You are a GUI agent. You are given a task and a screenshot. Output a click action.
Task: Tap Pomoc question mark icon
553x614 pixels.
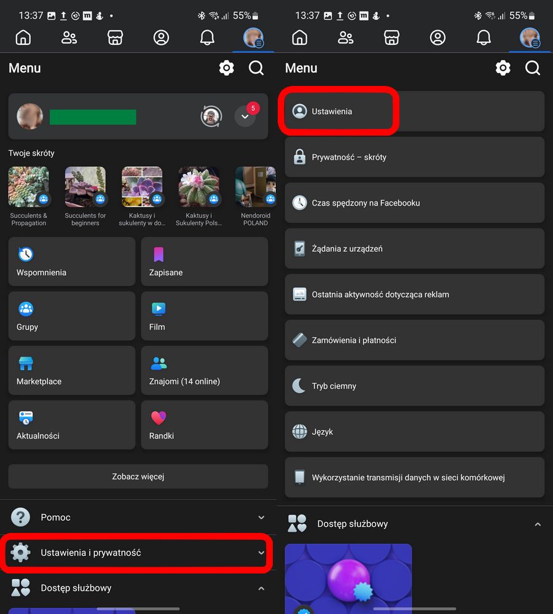pos(20,517)
